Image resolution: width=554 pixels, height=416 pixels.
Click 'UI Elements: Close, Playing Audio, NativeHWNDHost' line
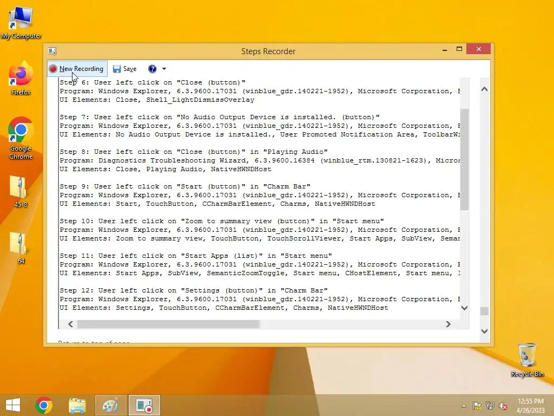click(x=166, y=169)
